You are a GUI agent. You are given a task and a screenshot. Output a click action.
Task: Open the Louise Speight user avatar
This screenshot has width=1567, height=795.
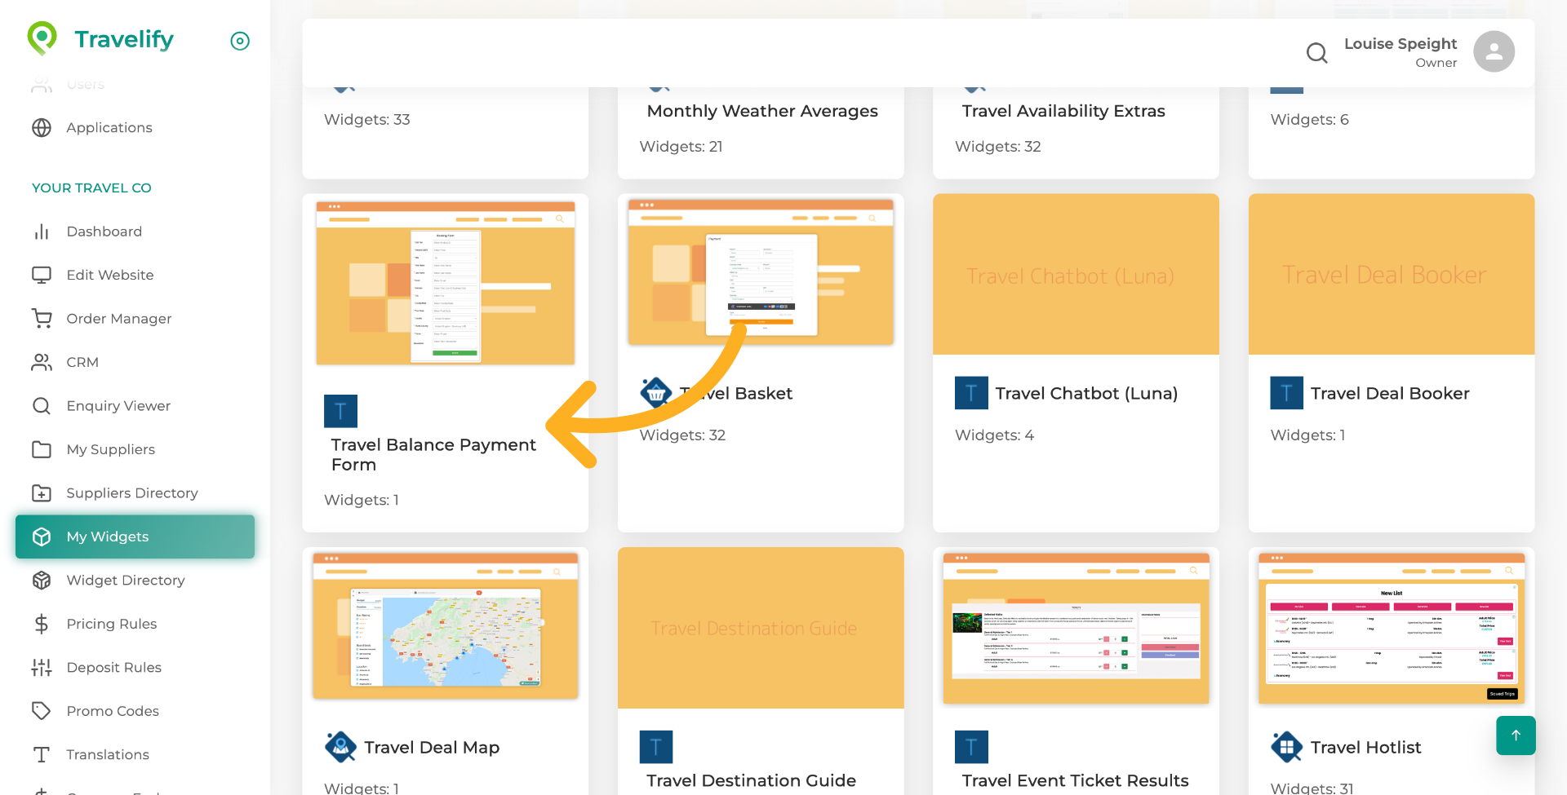click(1493, 52)
